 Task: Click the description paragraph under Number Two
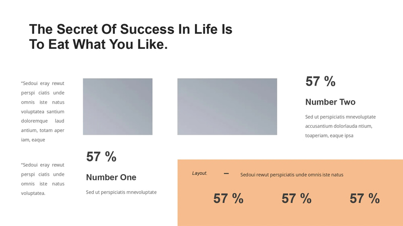[x=340, y=126]
